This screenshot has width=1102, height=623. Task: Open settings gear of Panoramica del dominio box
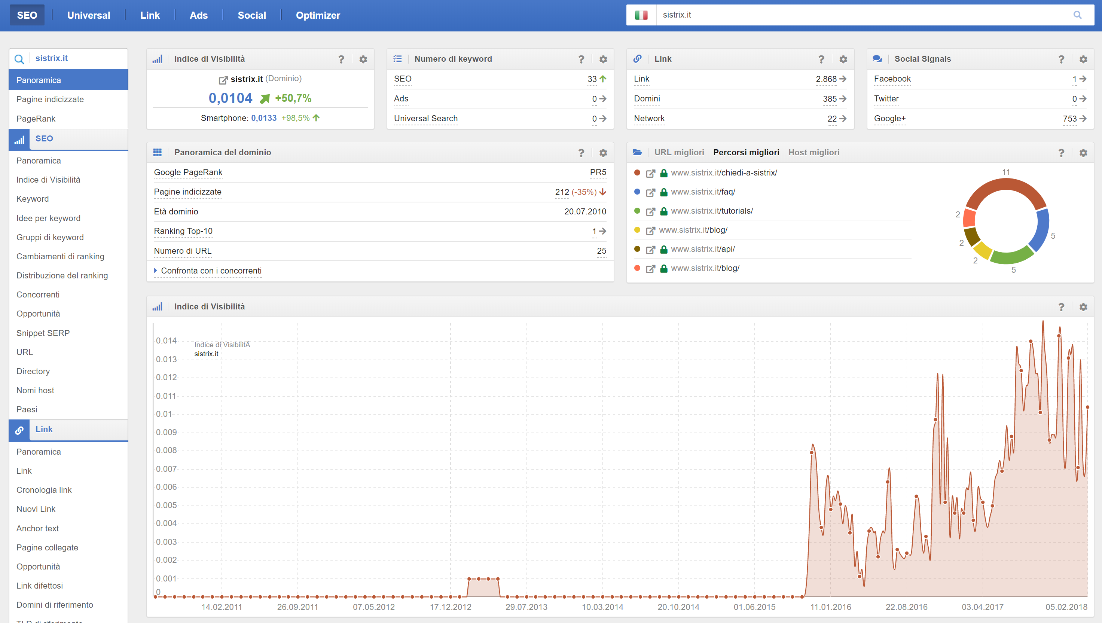(x=603, y=153)
